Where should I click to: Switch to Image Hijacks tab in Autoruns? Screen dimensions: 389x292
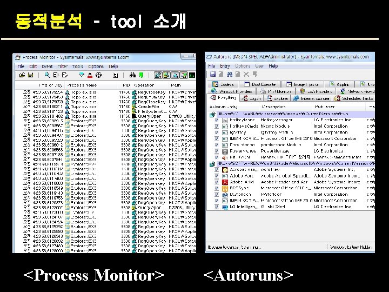pos(304,84)
